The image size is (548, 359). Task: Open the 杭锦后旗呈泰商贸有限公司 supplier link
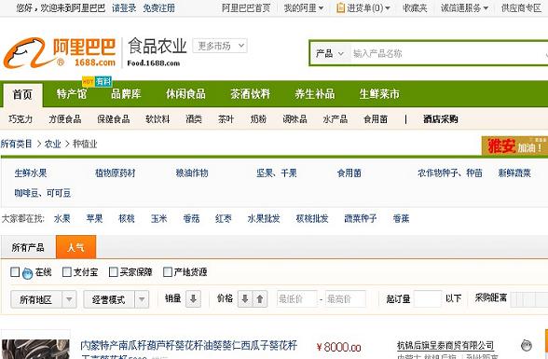coord(445,346)
